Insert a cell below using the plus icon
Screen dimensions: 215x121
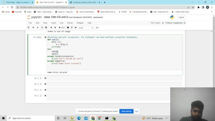(x=33, y=28)
